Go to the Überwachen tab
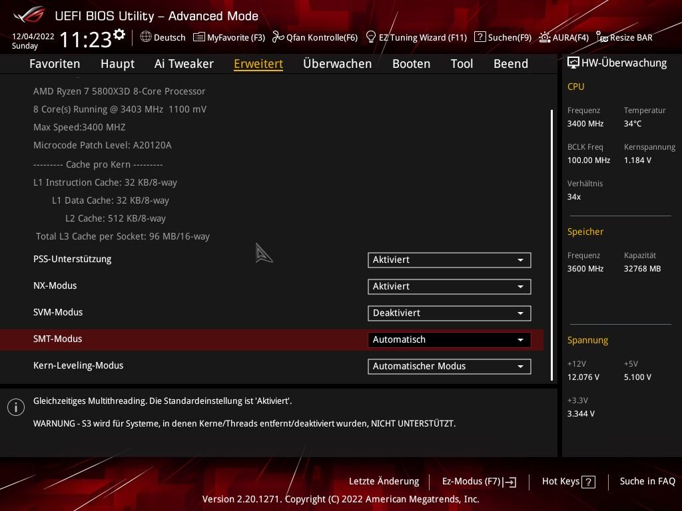 [x=338, y=63]
